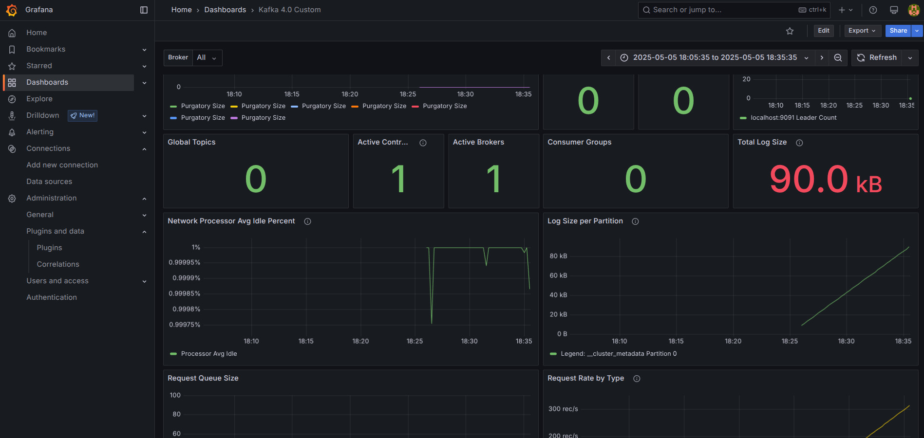This screenshot has height=438, width=924.
Task: Expand the Dashboards section chevron
Action: coord(144,83)
